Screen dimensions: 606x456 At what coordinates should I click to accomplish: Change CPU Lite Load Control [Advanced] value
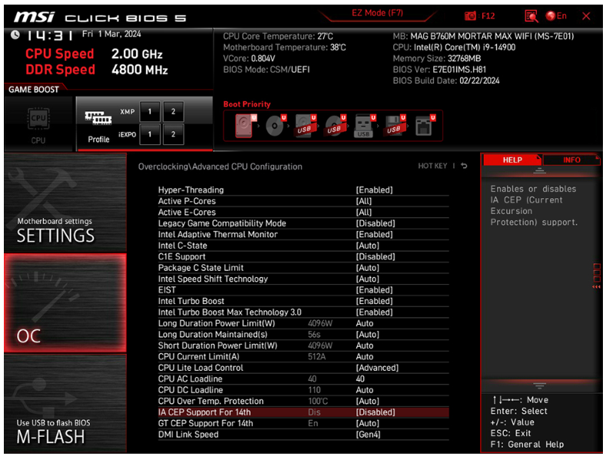[377, 368]
